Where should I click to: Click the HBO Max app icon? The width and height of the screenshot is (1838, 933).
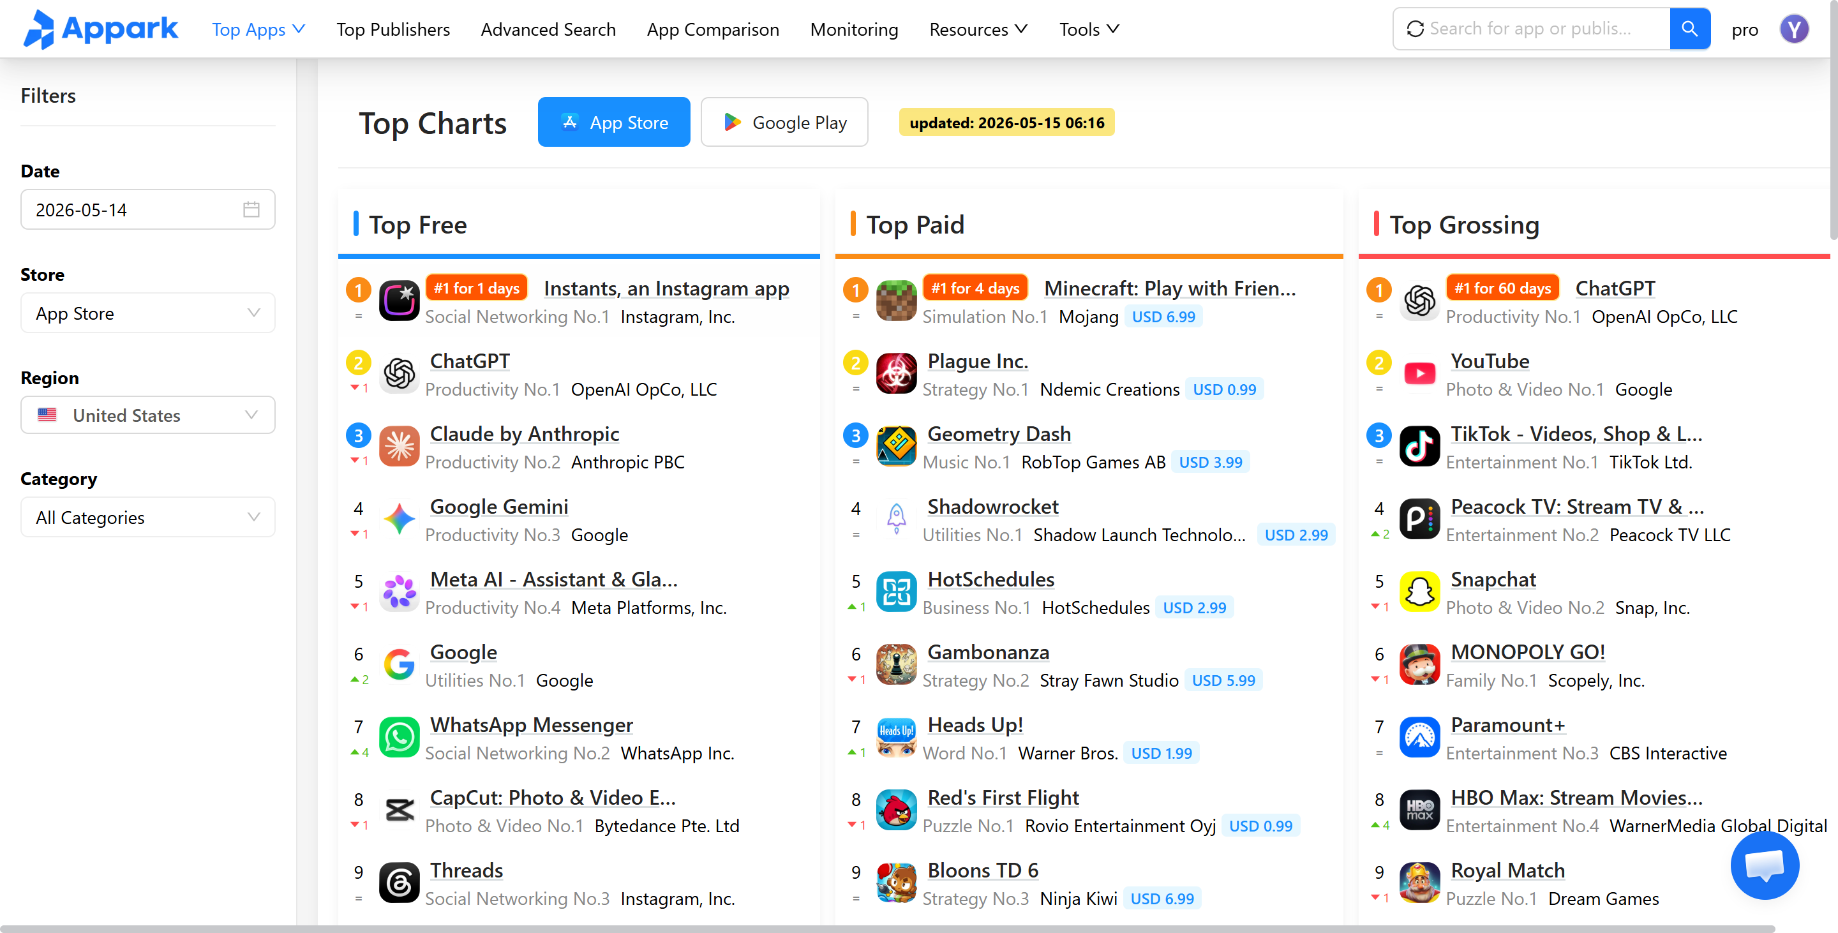[x=1419, y=810]
